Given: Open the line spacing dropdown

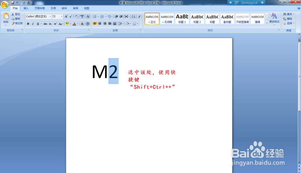Looking at the screenshot, I should pos(121,23).
